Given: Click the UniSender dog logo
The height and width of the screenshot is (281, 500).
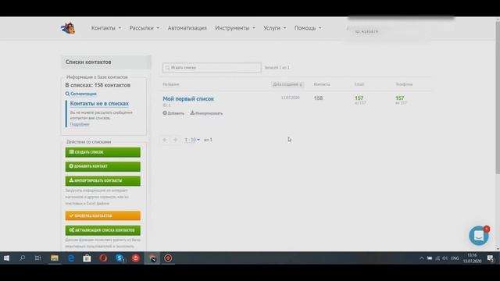Looking at the screenshot, I should (x=68, y=28).
